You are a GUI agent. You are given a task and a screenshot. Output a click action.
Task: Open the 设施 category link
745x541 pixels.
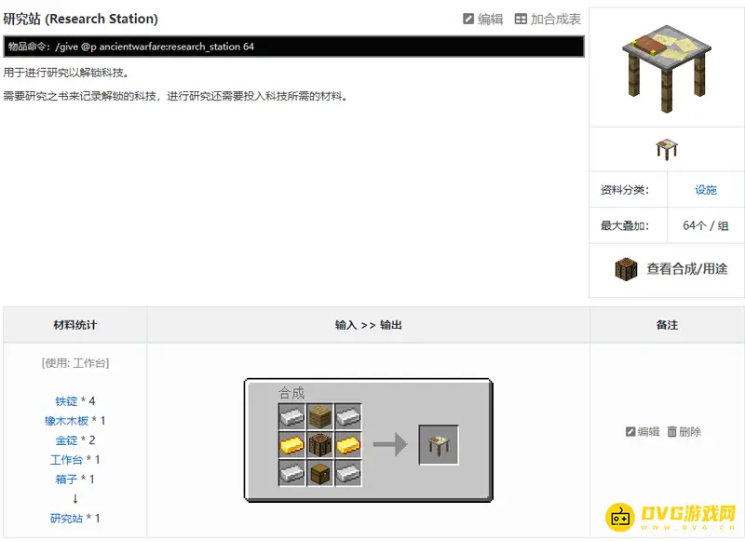706,190
